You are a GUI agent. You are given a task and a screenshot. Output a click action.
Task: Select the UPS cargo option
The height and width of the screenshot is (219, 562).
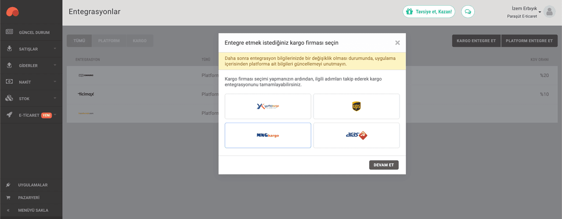click(x=357, y=106)
